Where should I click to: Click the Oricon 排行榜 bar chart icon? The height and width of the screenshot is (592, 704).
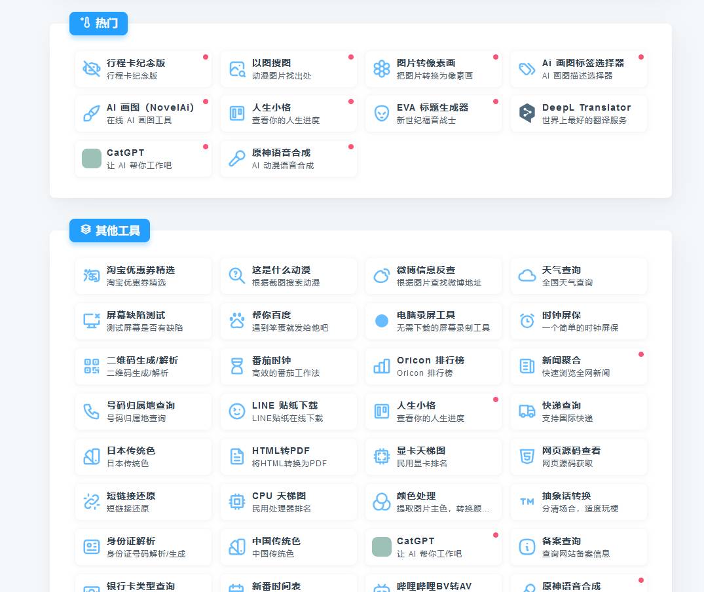[382, 366]
